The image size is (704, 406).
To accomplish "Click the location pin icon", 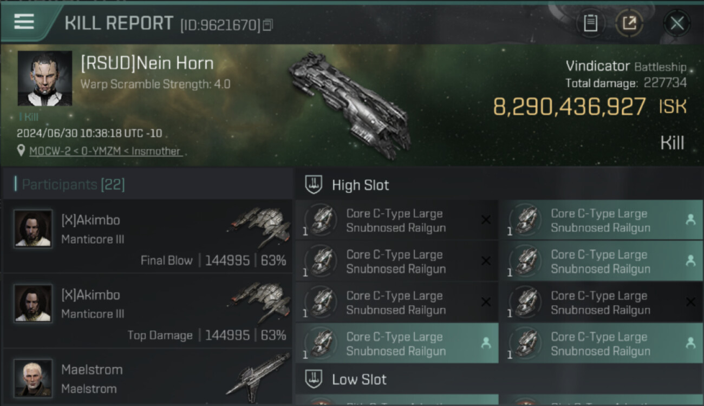I will [21, 150].
